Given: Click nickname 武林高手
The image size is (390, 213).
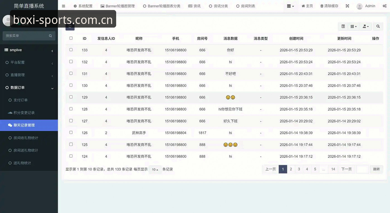Looking at the screenshot, I should pos(139,133).
